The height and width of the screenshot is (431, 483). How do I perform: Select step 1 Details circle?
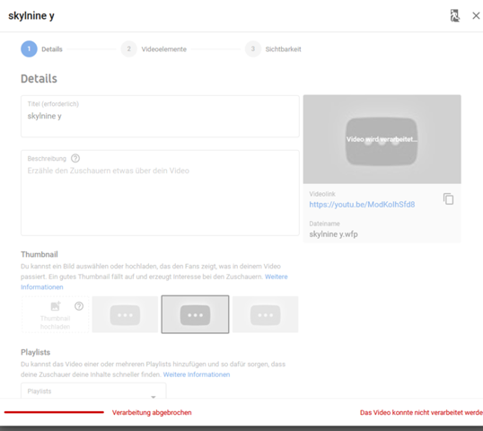click(x=29, y=49)
